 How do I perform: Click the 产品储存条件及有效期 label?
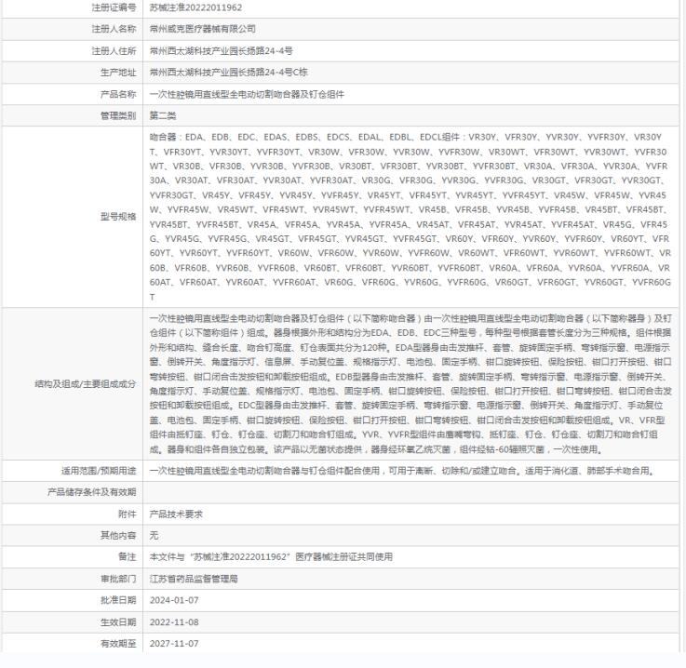(x=92, y=492)
